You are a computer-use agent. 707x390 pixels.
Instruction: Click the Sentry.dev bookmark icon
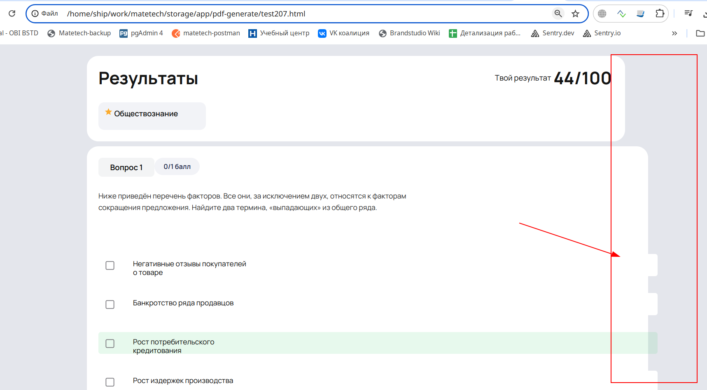point(535,33)
